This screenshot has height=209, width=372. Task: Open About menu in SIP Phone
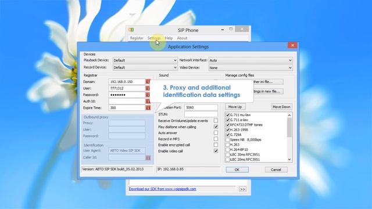(x=182, y=38)
